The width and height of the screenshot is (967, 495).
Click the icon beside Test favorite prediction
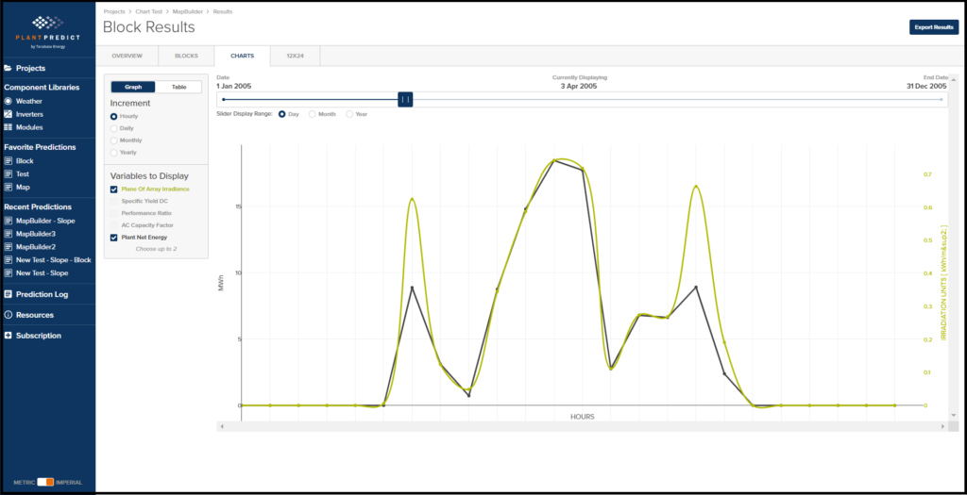point(8,174)
